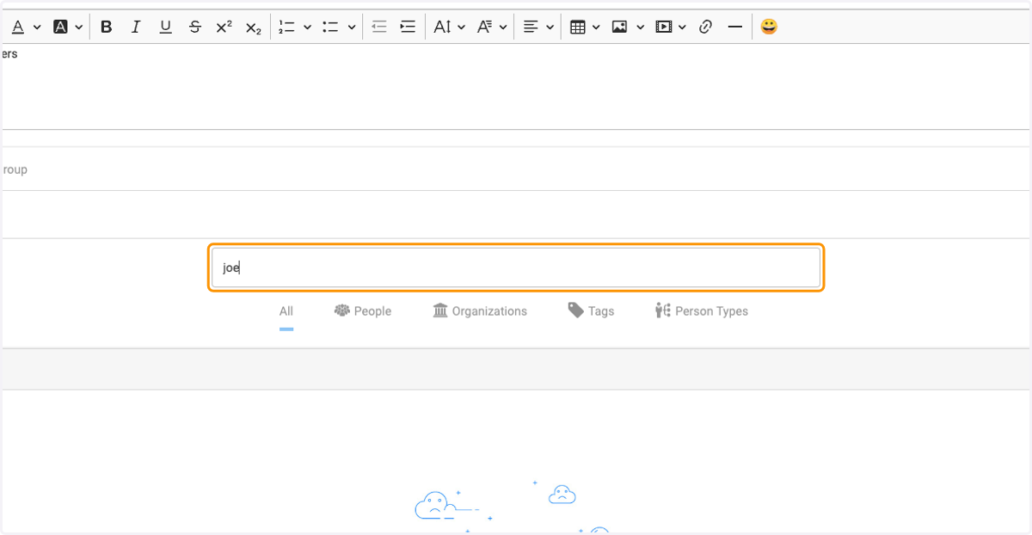The height and width of the screenshot is (535, 1032).
Task: Insert an image
Action: coord(619,27)
